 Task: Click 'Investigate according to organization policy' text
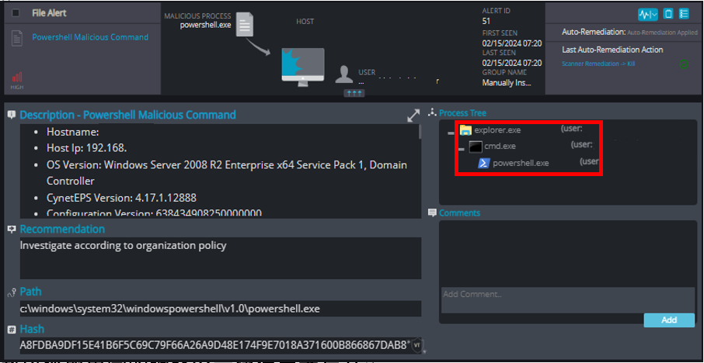tap(123, 246)
